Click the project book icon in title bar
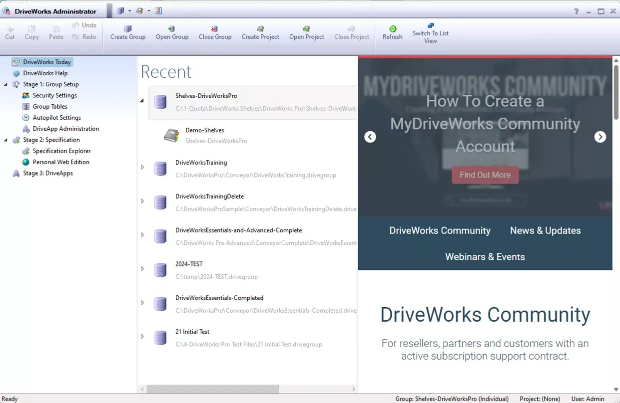The height and width of the screenshot is (403, 620). point(139,10)
